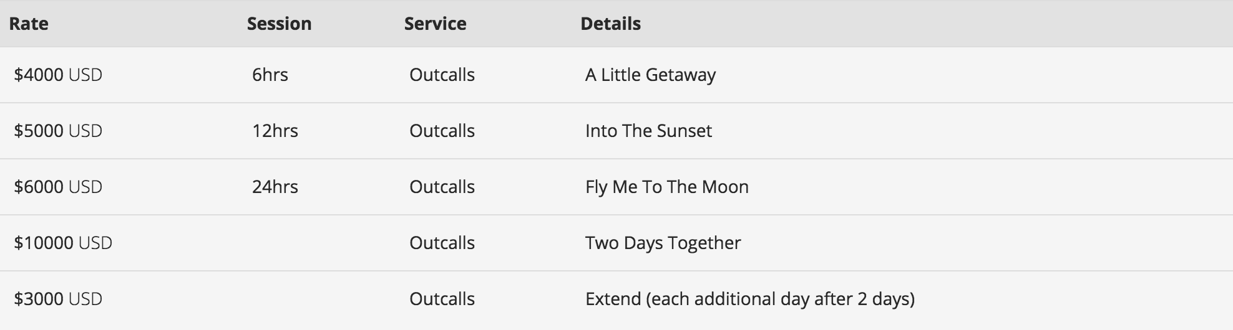
Task: Click the 24hrs session cell
Action: click(x=275, y=187)
